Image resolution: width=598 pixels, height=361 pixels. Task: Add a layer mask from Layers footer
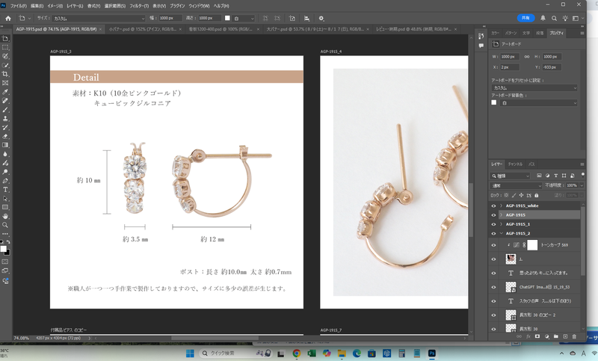tap(537, 336)
